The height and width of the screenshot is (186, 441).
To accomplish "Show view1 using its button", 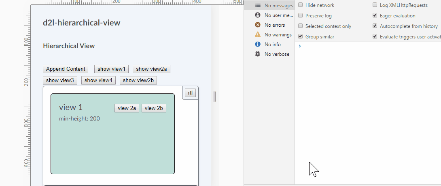I will [x=111, y=69].
